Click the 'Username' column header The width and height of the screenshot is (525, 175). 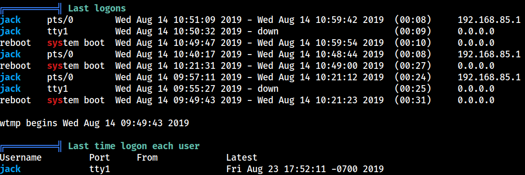21,157
